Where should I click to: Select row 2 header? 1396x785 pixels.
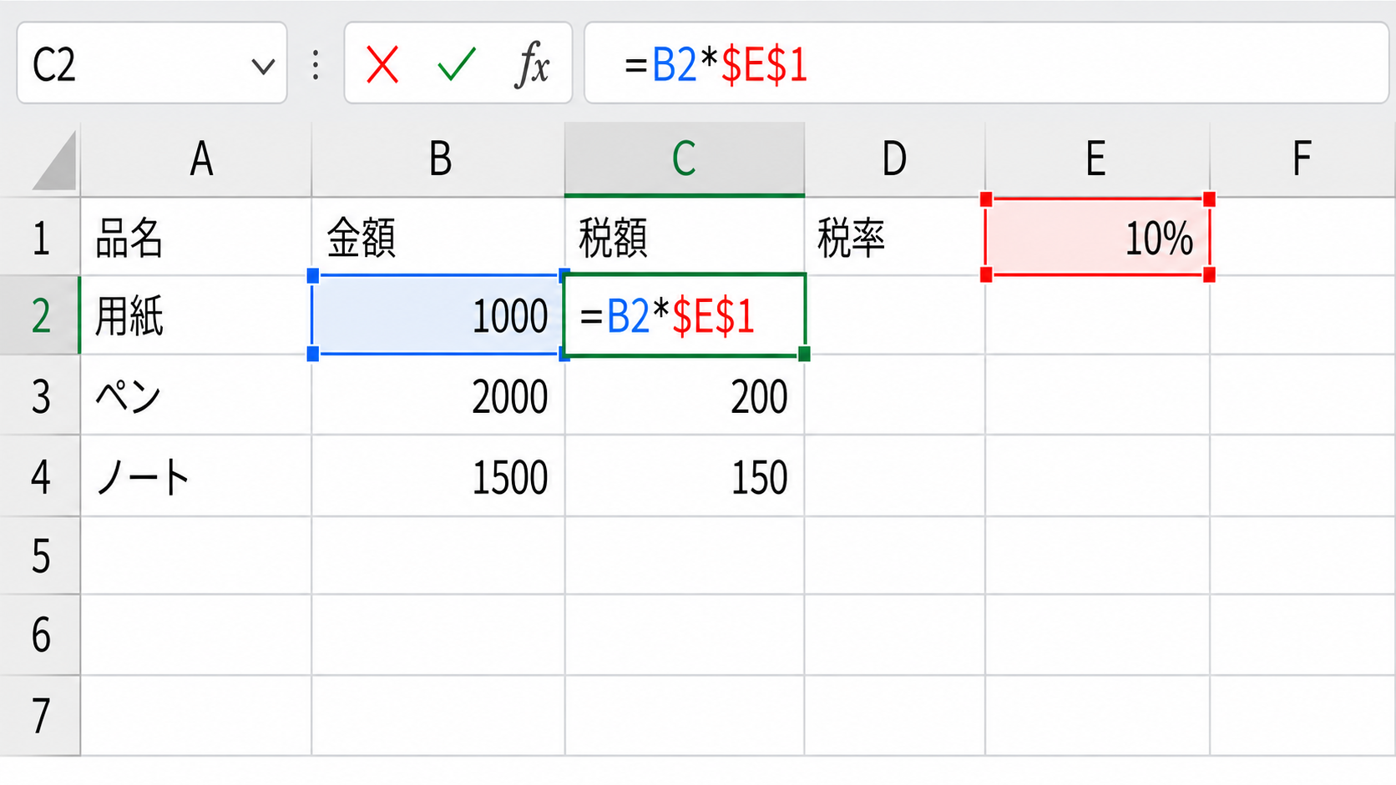coord(40,315)
